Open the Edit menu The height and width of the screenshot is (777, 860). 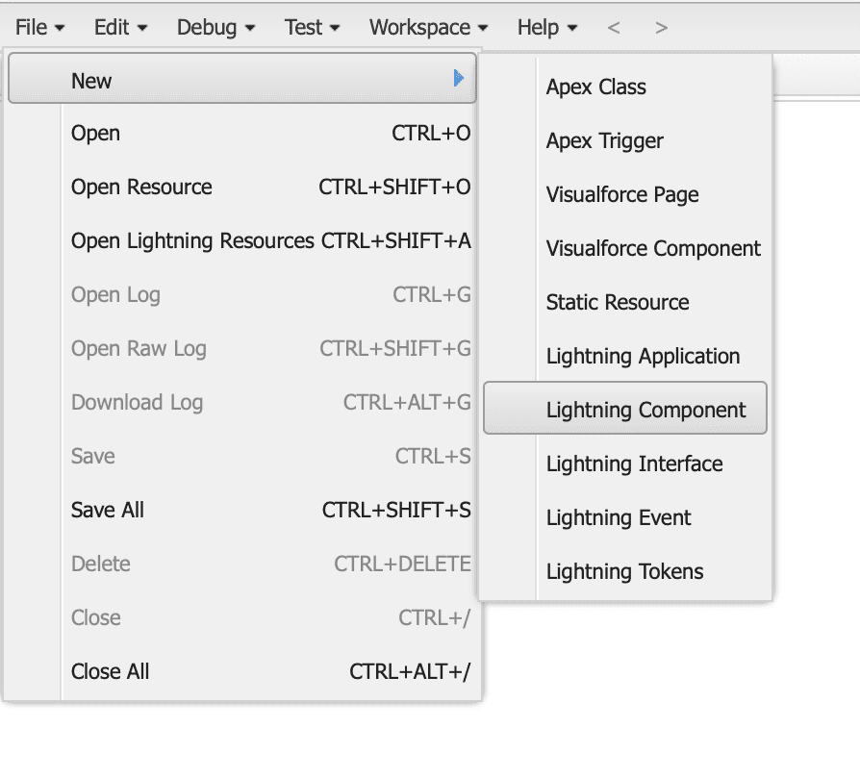(x=120, y=28)
